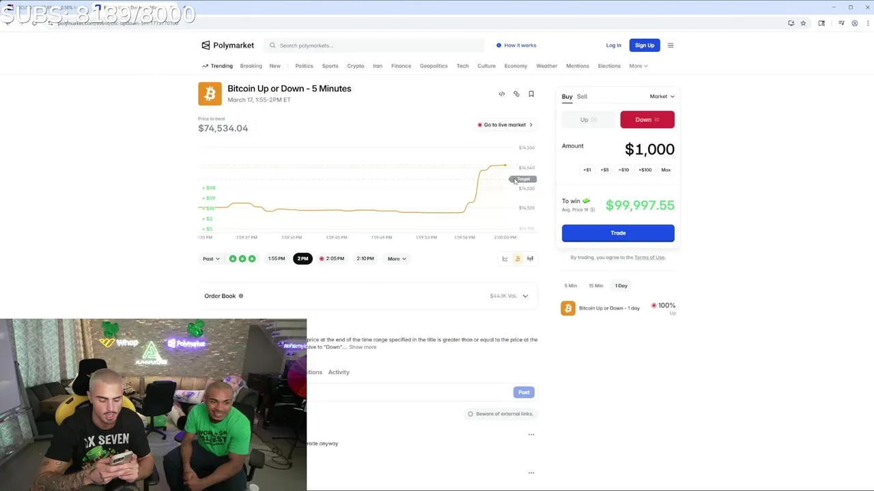Click the Bitcoin logo beside title
Viewport: 874px width, 491px height.
[x=210, y=93]
